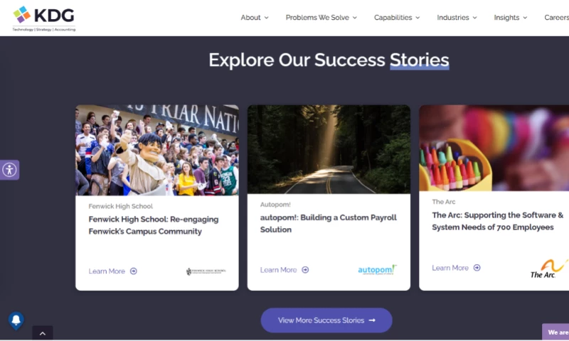Click the KDG logo in the header
The image size is (569, 341).
[43, 18]
